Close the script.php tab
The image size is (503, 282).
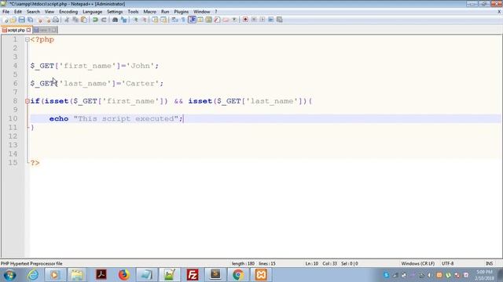pyautogui.click(x=28, y=30)
